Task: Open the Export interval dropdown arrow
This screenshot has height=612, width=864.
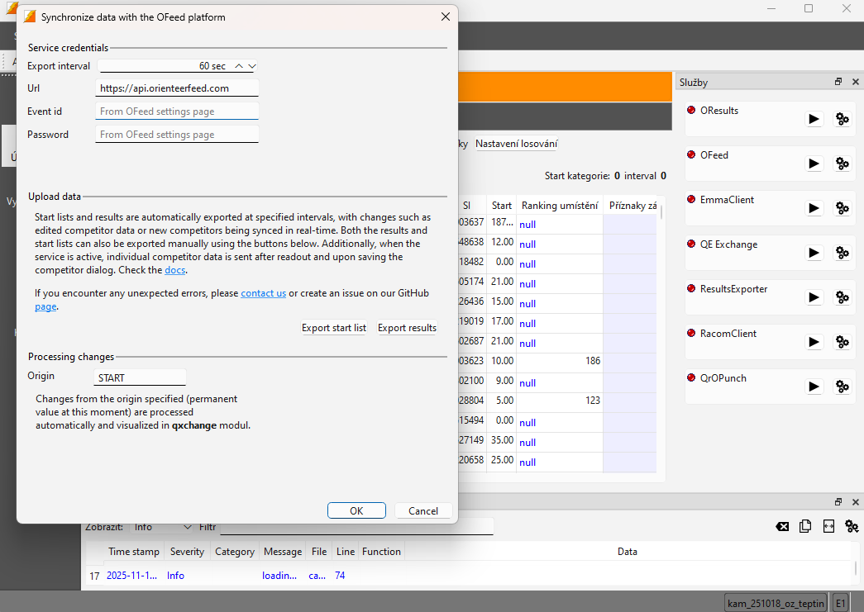Action: [x=252, y=66]
